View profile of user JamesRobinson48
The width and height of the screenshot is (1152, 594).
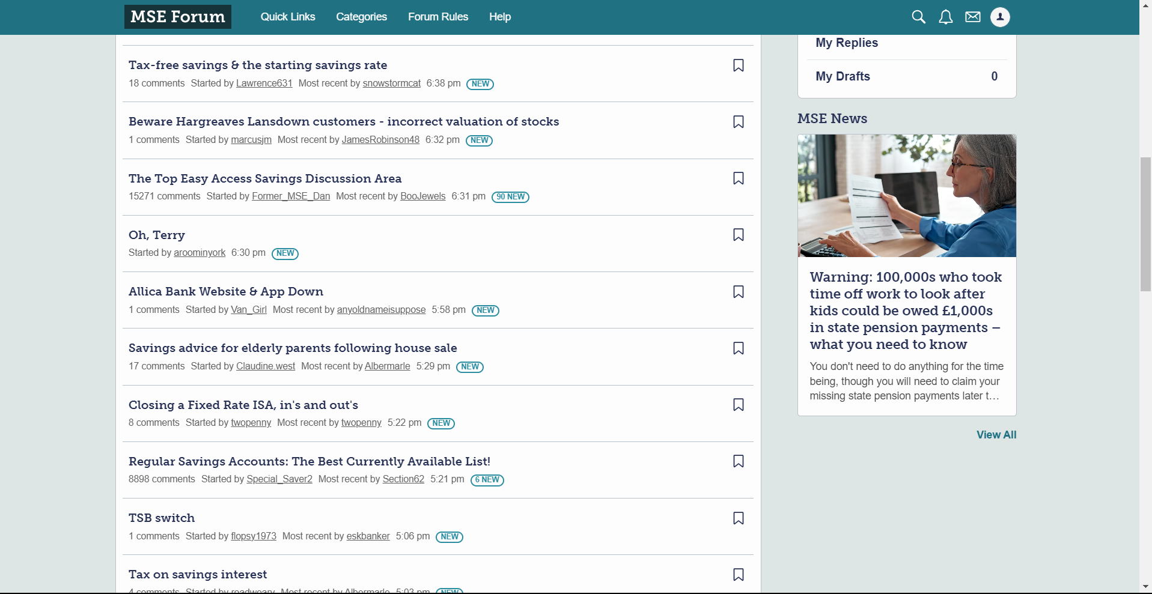pos(380,140)
